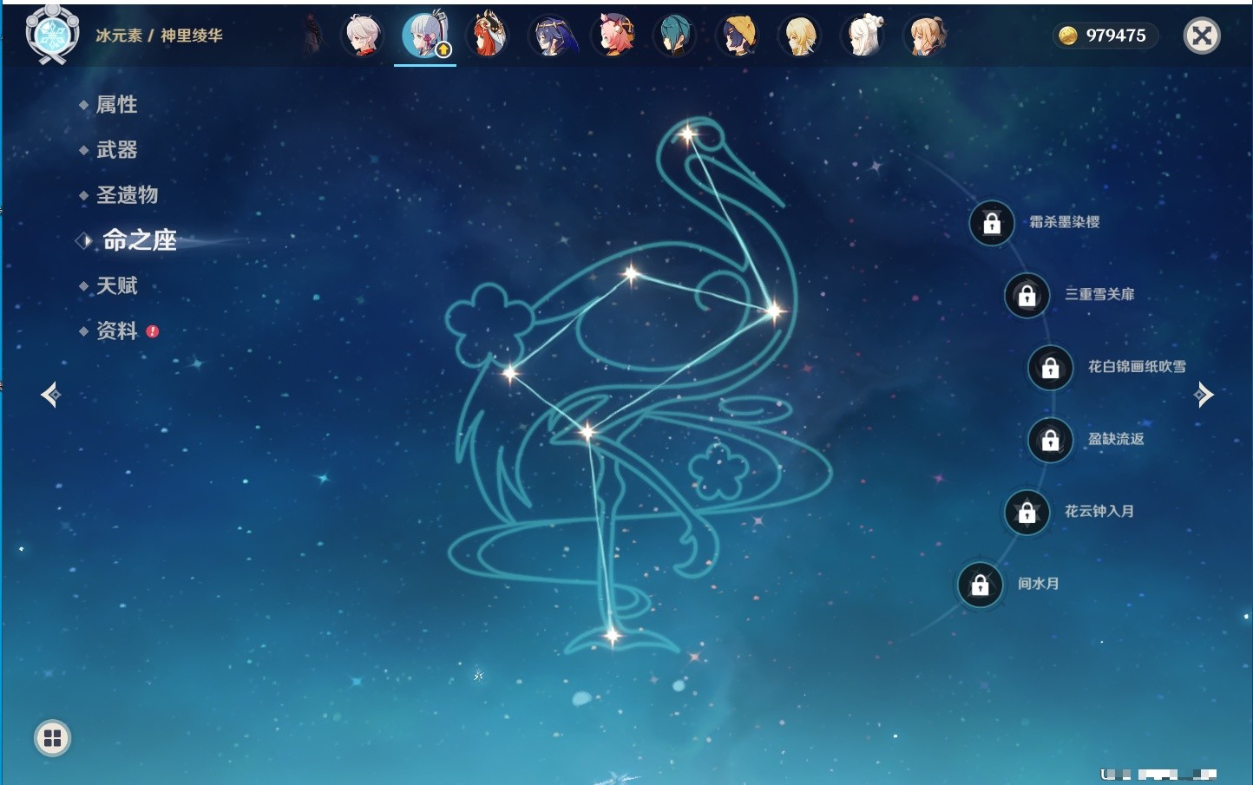Select the 命之座 menu entry
This screenshot has width=1253, height=785.
tap(139, 240)
